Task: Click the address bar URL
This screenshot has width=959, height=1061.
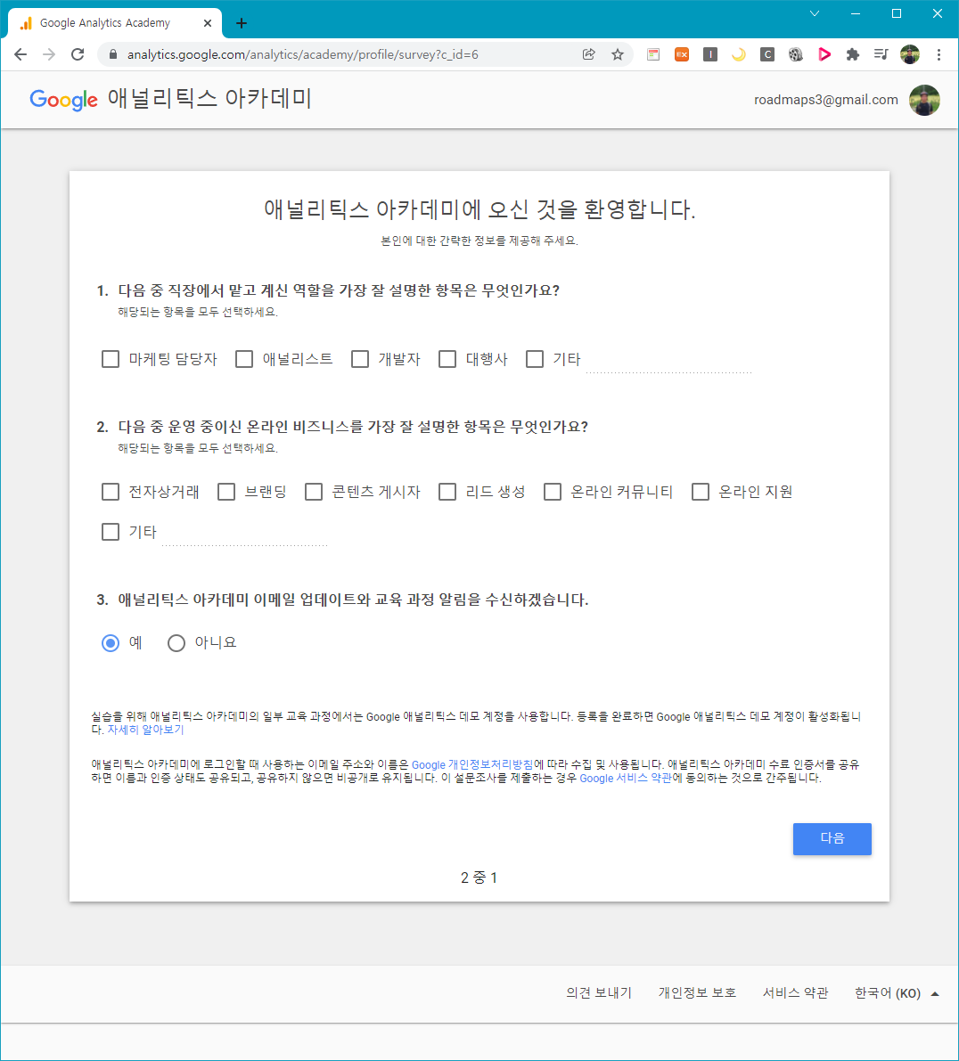Action: [302, 55]
